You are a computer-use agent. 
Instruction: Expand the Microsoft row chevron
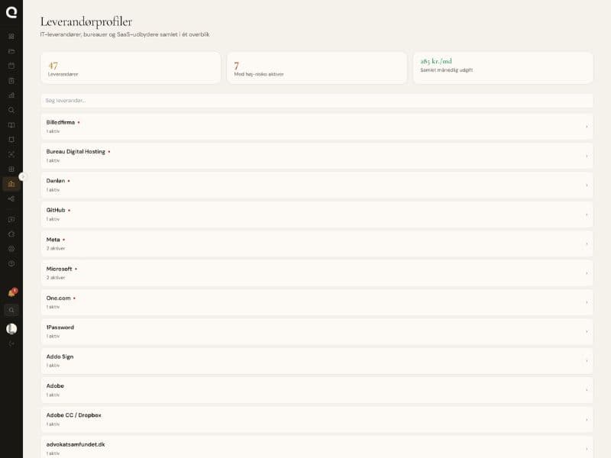click(x=587, y=273)
